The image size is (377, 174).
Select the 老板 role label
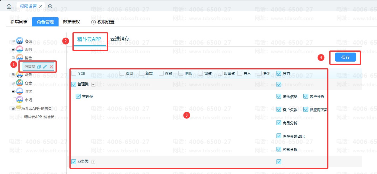tap(28, 41)
